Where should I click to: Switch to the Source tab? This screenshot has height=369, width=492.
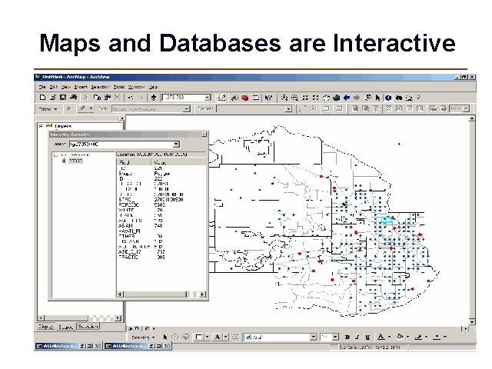(x=66, y=327)
